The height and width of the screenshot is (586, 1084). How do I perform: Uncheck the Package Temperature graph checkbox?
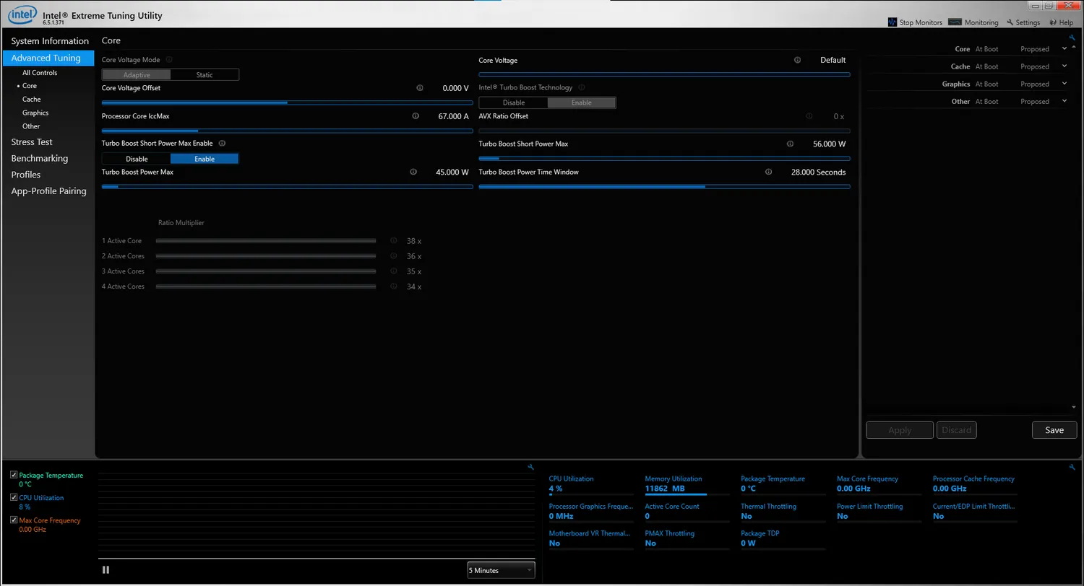[12, 474]
